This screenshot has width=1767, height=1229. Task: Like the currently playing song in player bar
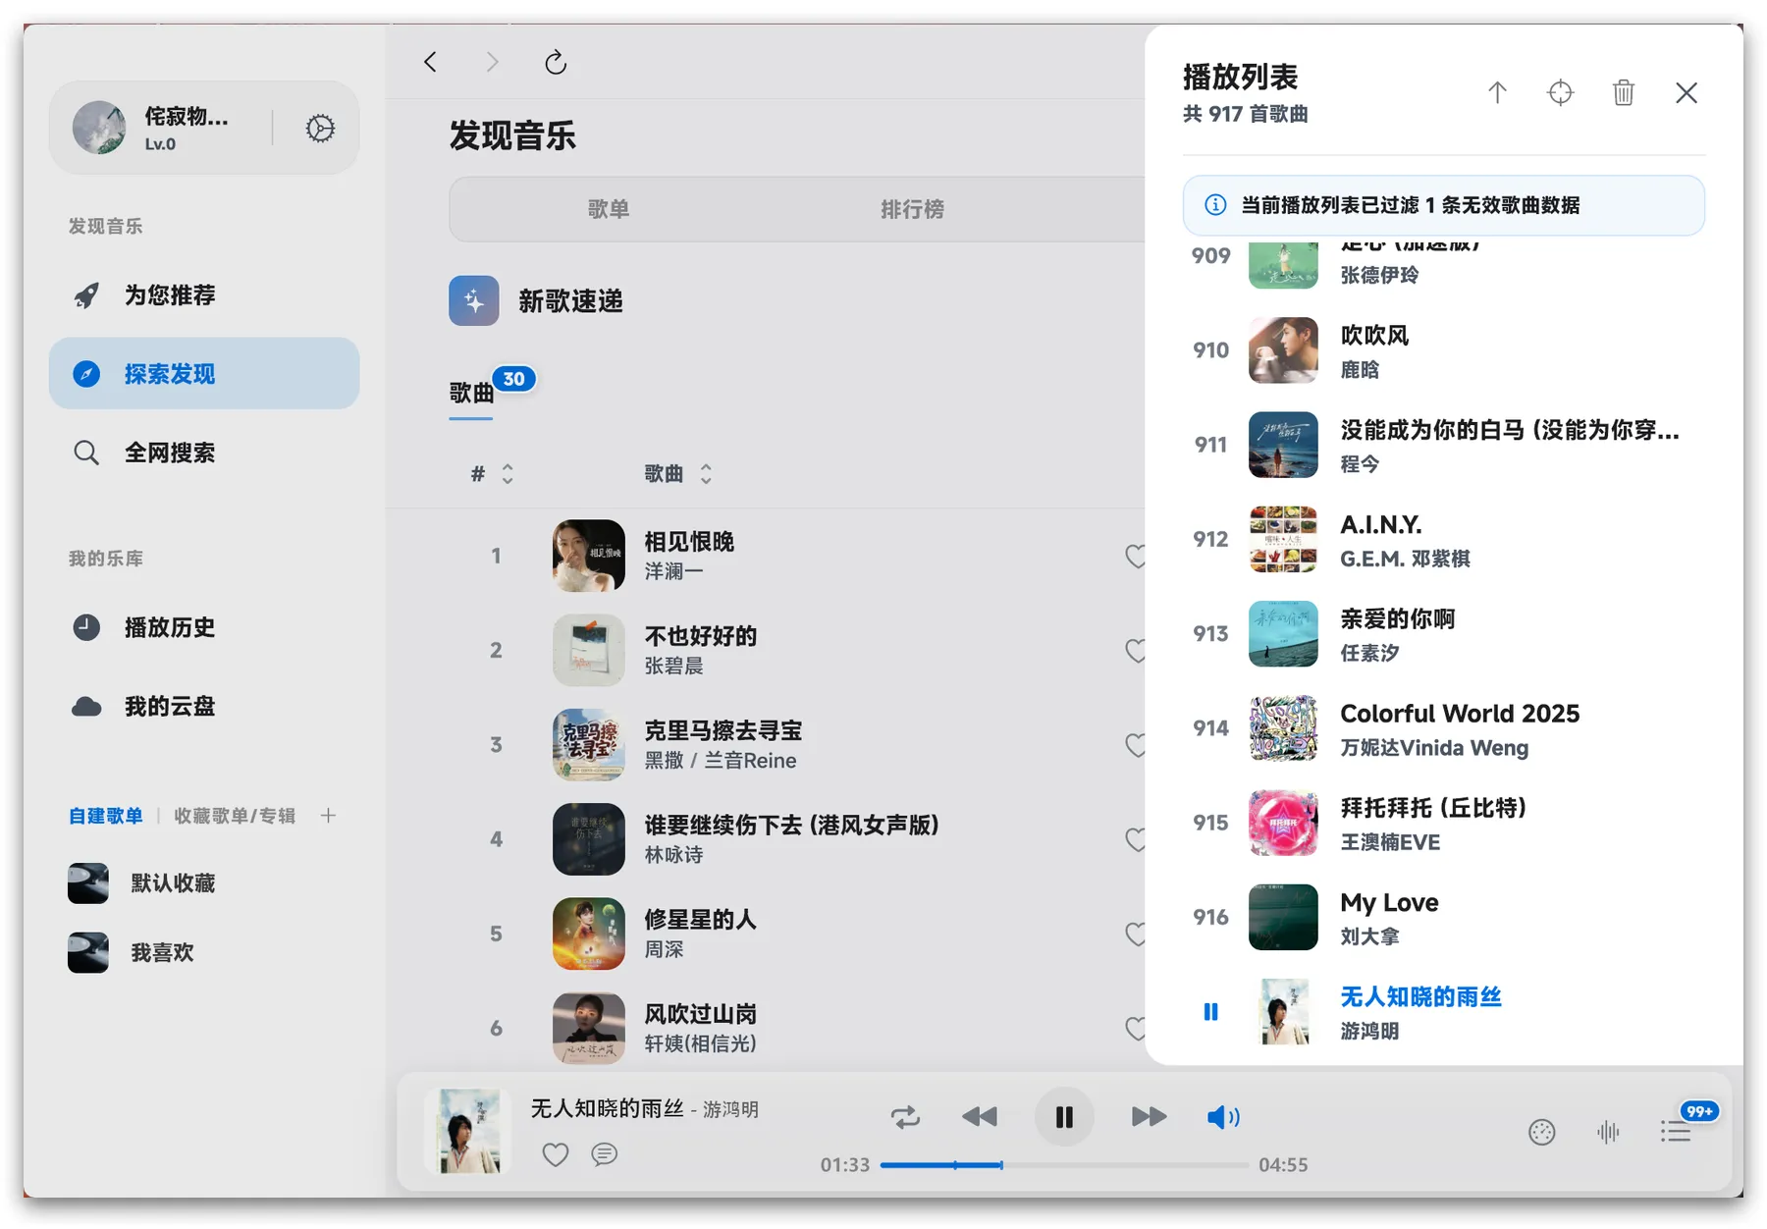(556, 1154)
